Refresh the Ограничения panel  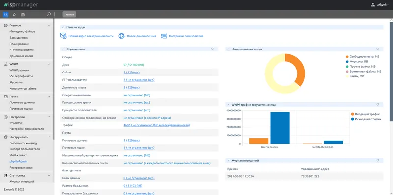tap(213, 49)
